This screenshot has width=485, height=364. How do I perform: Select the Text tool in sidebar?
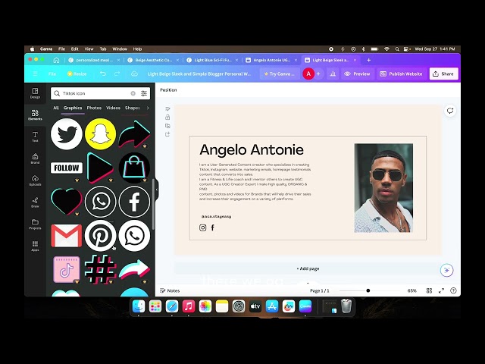click(x=35, y=136)
